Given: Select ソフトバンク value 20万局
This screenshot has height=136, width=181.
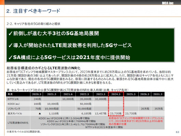Looking at the screenshot, I should pyautogui.click(x=145, y=109).
